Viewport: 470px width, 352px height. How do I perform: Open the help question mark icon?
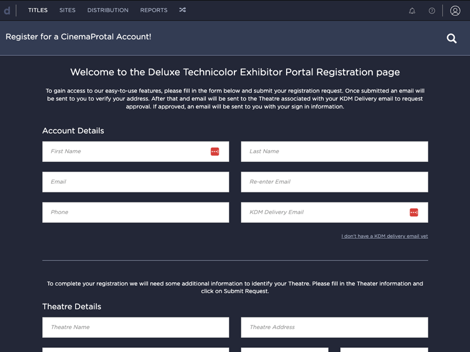coord(432,11)
